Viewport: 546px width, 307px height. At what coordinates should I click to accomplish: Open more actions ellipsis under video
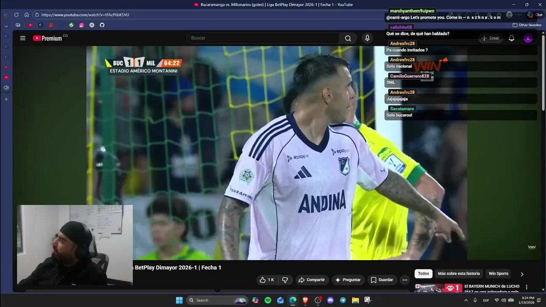pos(405,280)
